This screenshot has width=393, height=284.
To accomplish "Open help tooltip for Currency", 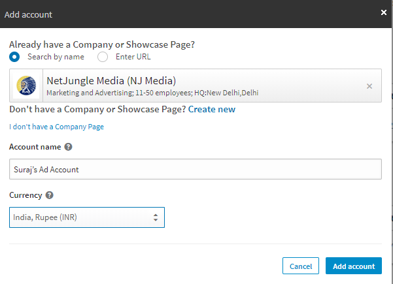I will pyautogui.click(x=50, y=195).
